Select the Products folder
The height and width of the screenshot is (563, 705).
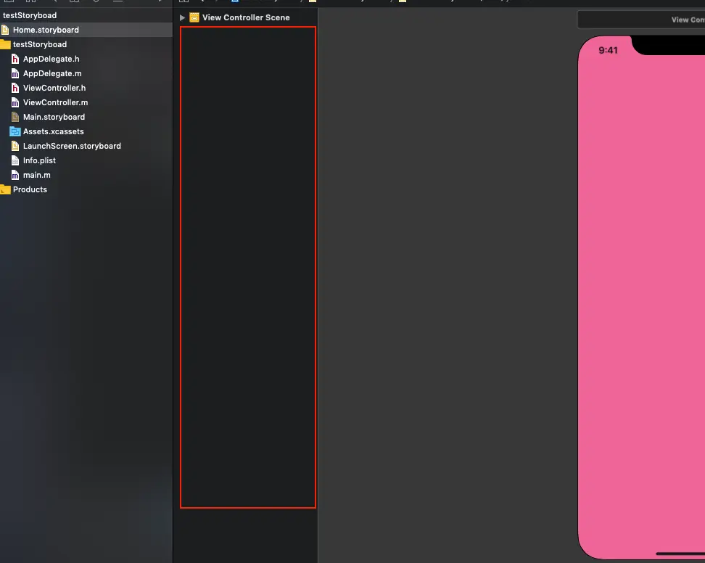coord(30,189)
